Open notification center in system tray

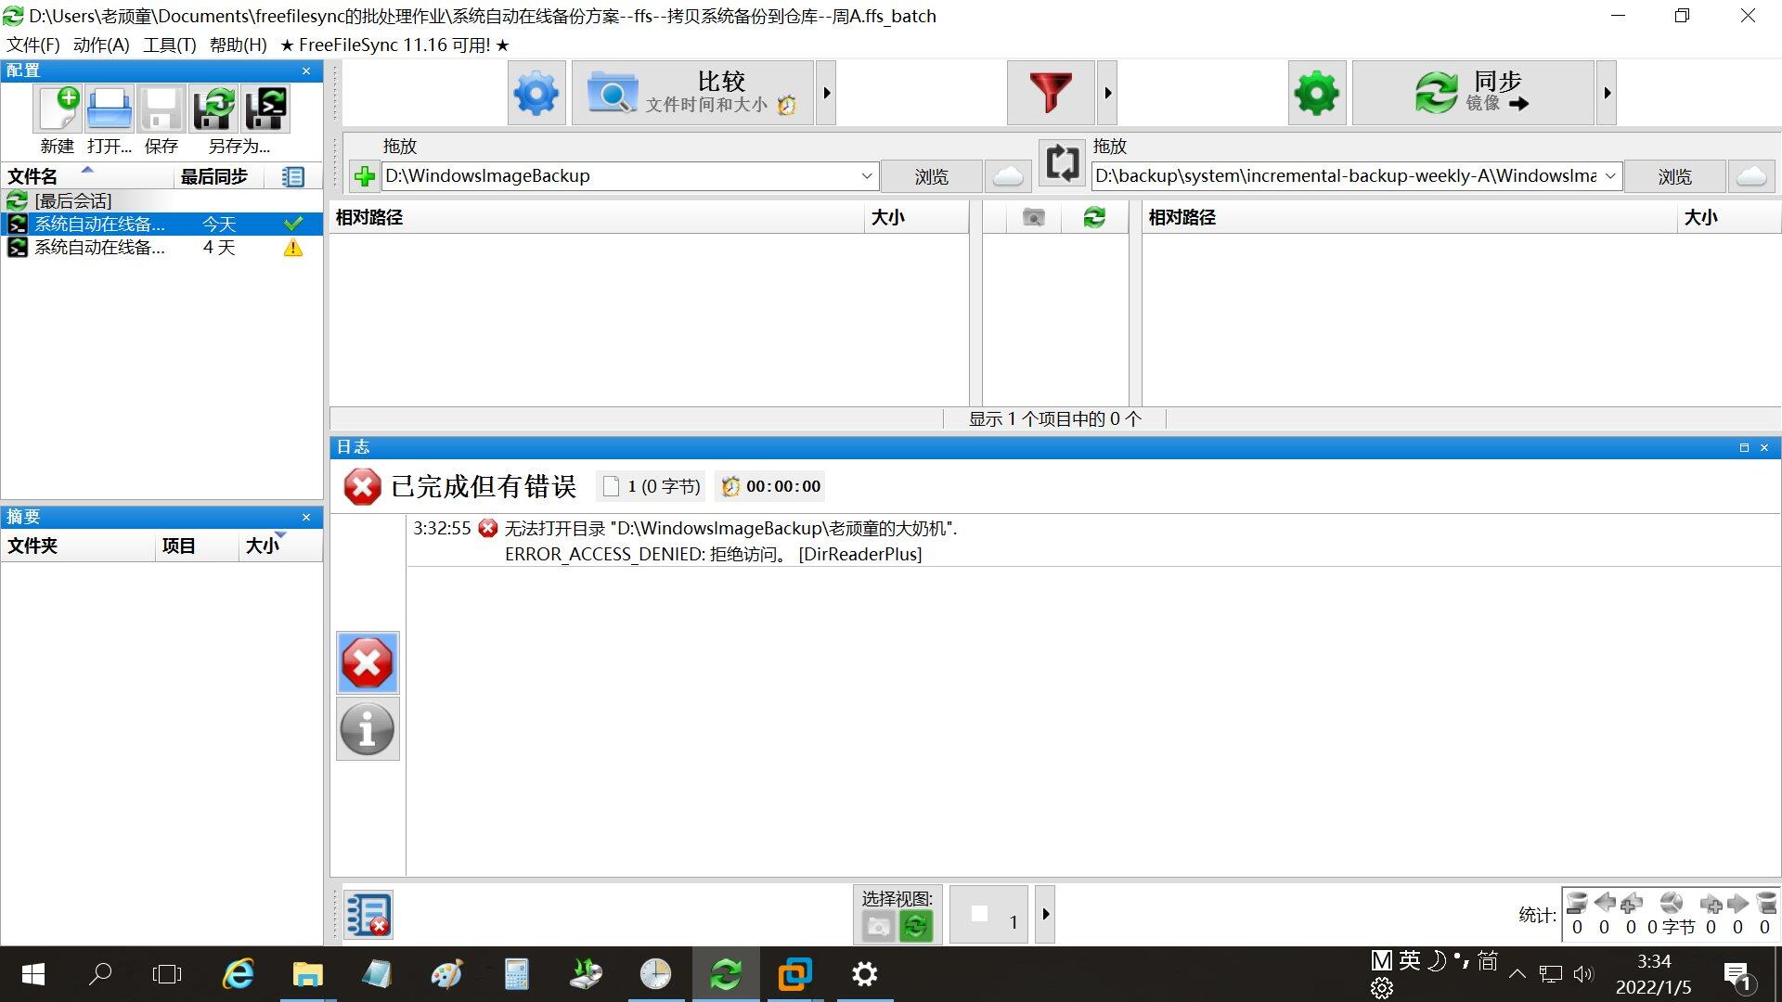pos(1737,975)
